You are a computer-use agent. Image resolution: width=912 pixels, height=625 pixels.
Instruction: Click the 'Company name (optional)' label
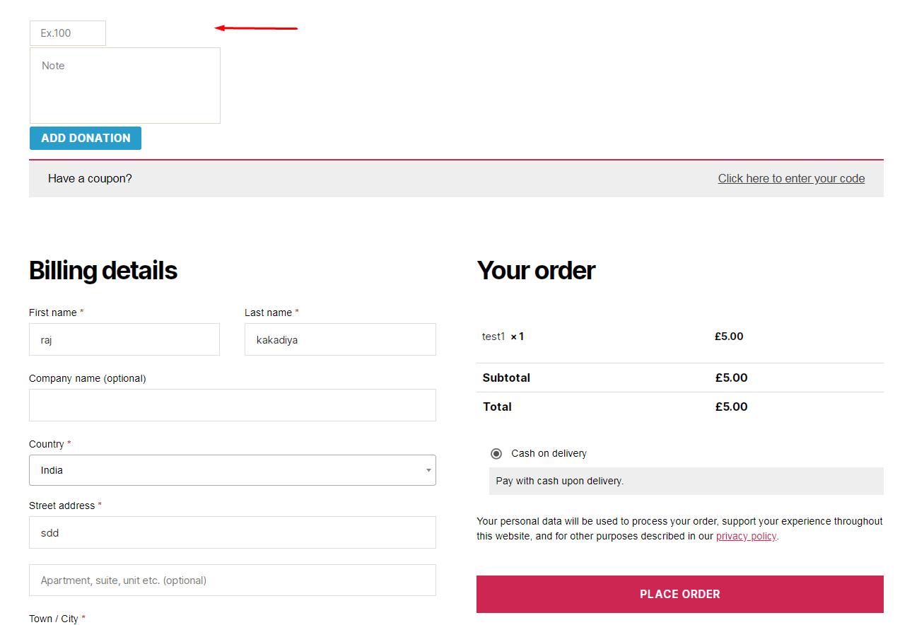click(87, 378)
